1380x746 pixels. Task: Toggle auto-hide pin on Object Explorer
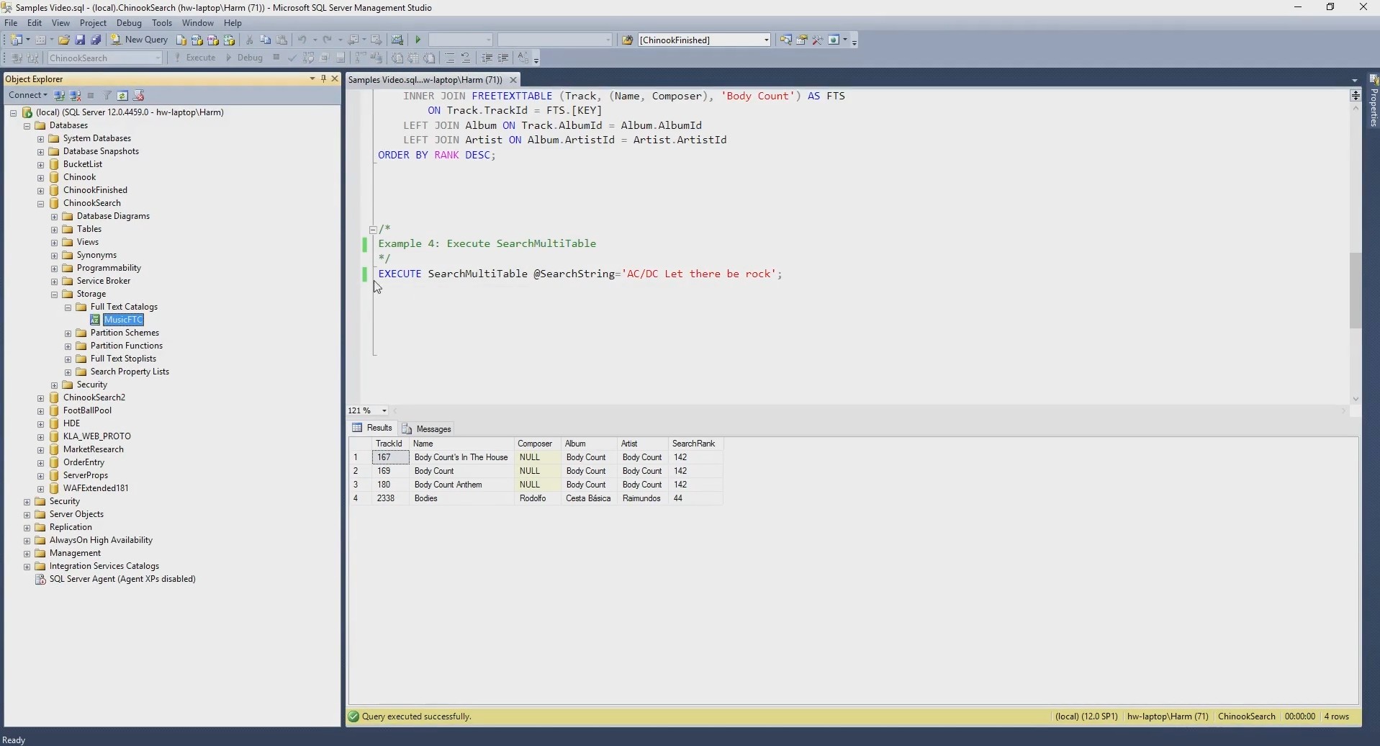click(x=323, y=79)
